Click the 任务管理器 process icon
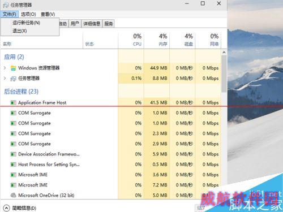This screenshot has height=212, width=283. 13,79
